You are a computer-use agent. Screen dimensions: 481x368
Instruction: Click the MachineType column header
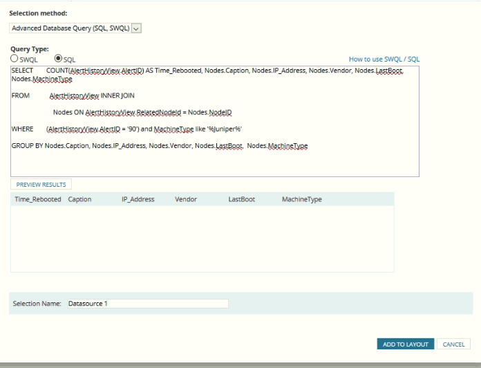(302, 199)
